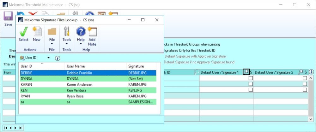This screenshot has height=132, width=316.
Task: Jump to the last record with the navigation arrow
Action: (21, 128)
